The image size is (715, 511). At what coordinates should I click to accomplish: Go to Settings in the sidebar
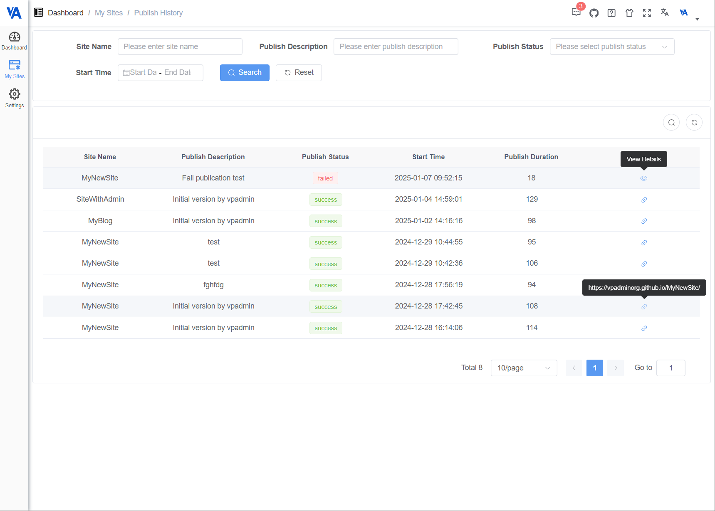coord(15,98)
